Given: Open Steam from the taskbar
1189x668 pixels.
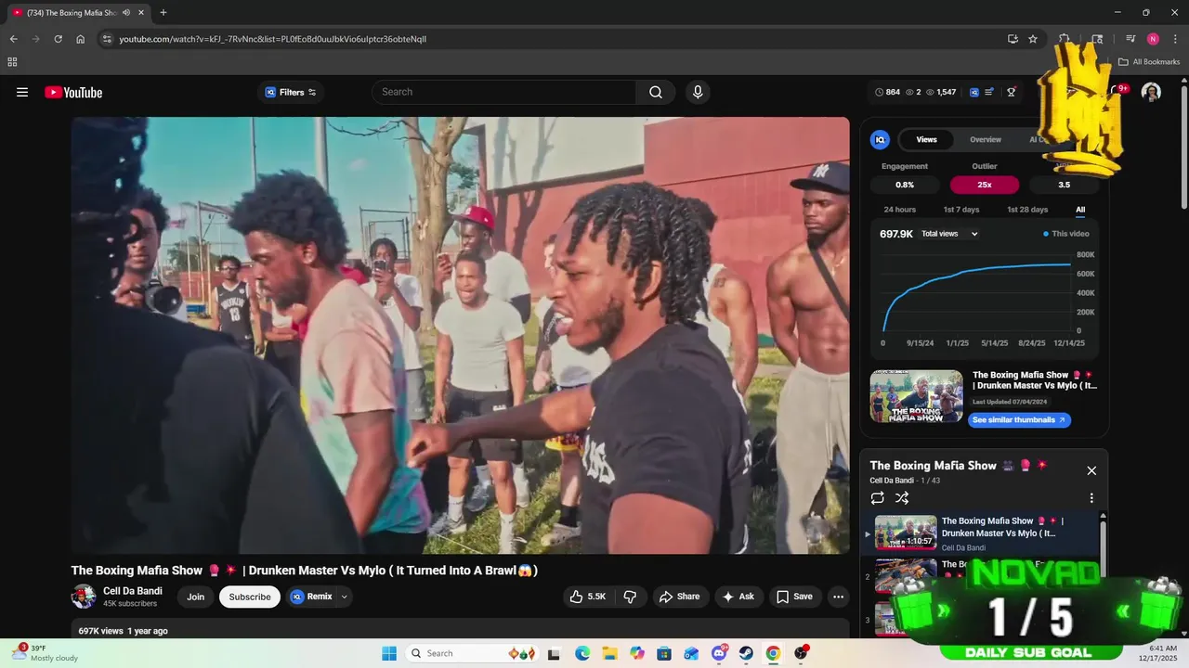Looking at the screenshot, I should click(x=746, y=653).
